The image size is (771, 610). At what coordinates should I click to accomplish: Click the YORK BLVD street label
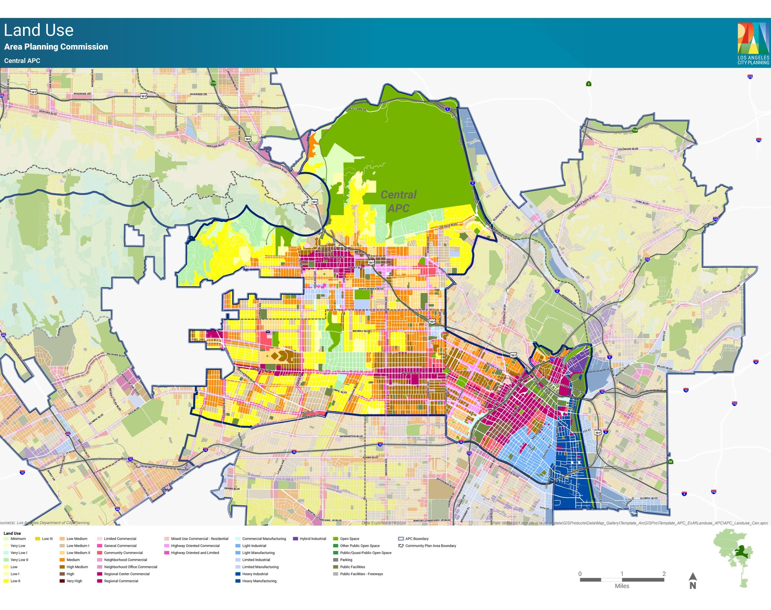click(642, 202)
